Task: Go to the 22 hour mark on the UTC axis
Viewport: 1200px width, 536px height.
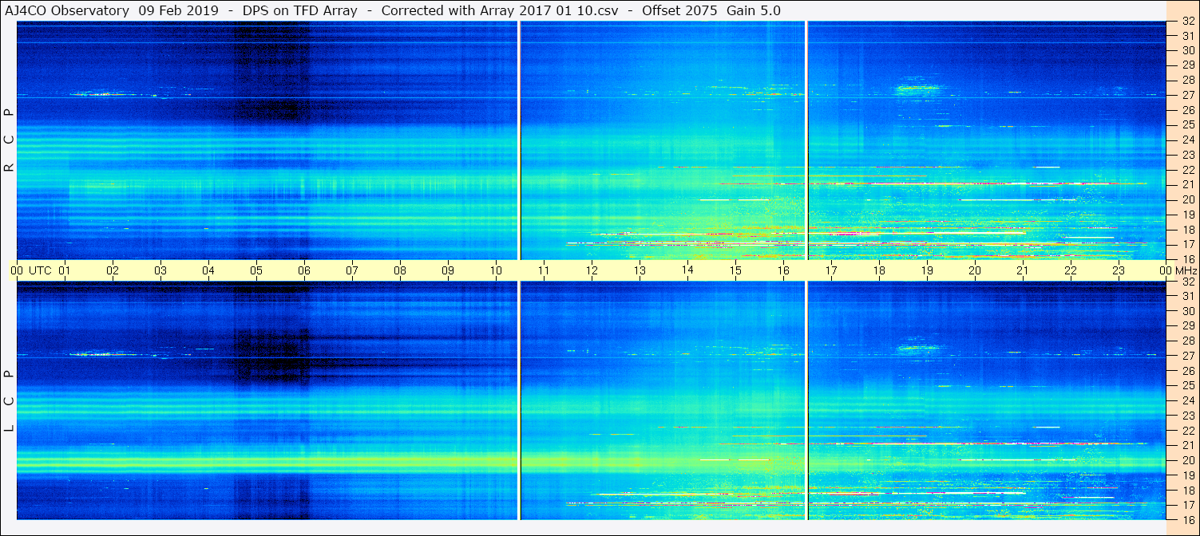Action: tap(1071, 270)
